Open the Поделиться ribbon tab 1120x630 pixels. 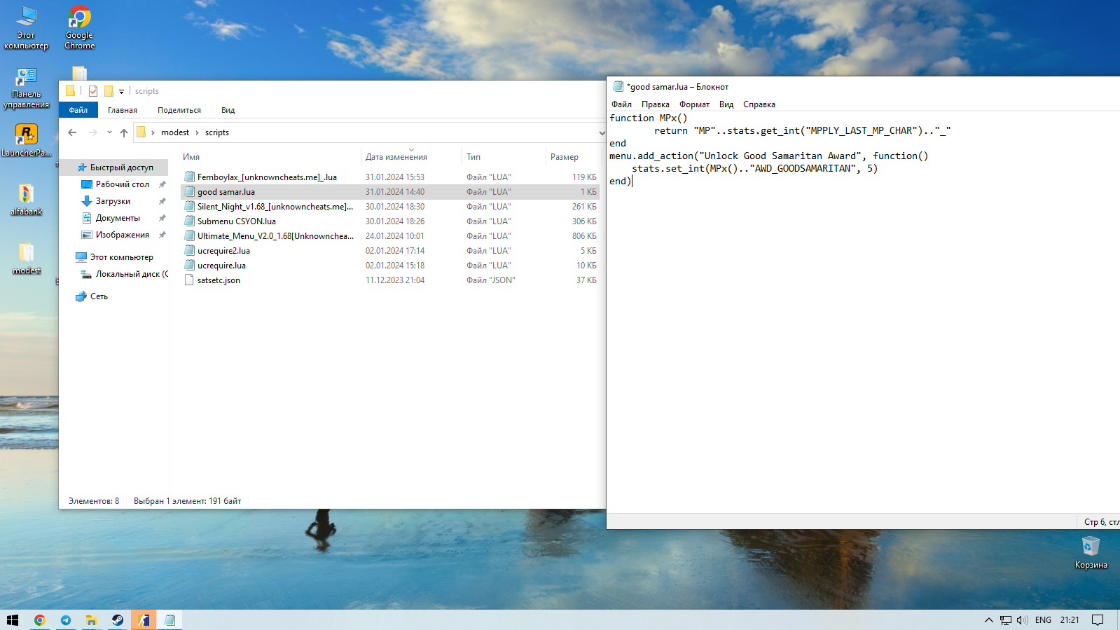tap(179, 110)
